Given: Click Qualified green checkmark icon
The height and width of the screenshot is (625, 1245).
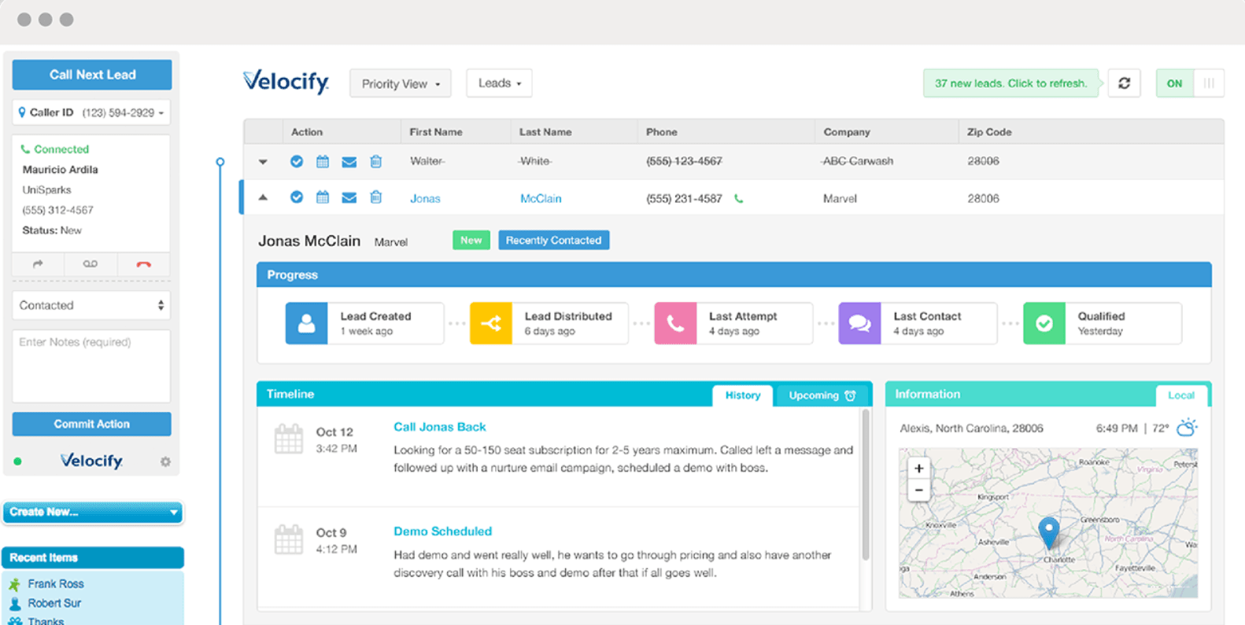Looking at the screenshot, I should [1044, 323].
